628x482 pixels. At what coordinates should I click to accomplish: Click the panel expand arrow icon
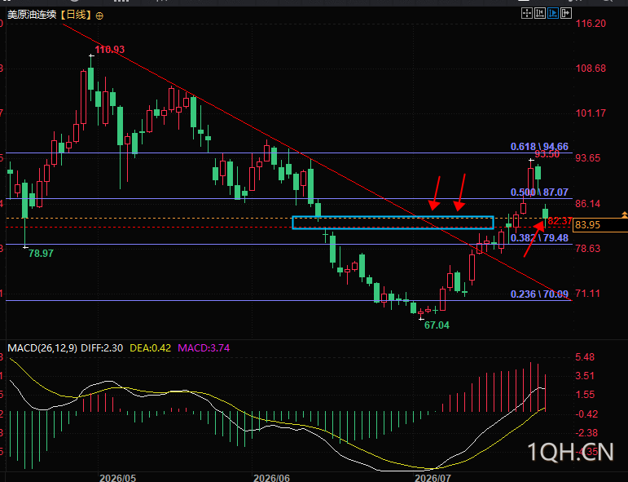[x=566, y=13]
